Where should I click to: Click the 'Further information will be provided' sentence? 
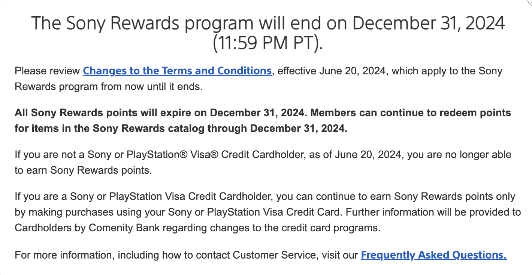click(267, 220)
